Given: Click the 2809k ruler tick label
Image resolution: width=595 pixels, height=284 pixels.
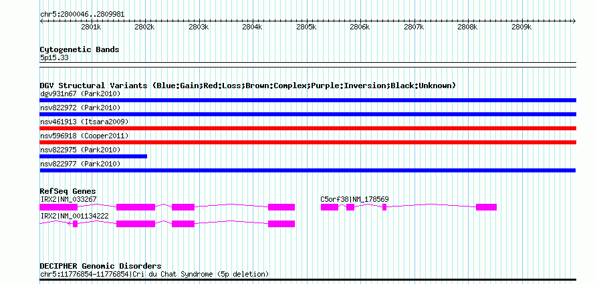Looking at the screenshot, I should click(x=521, y=27).
